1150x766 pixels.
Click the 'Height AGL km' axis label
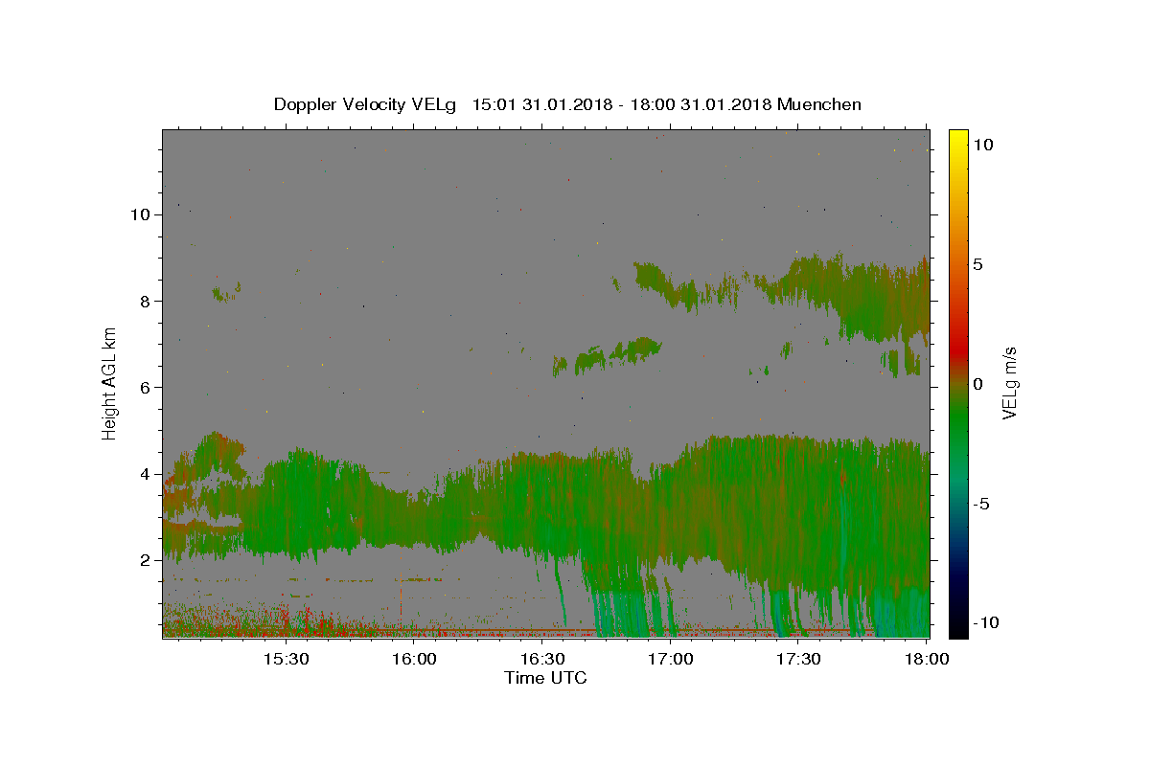point(110,383)
